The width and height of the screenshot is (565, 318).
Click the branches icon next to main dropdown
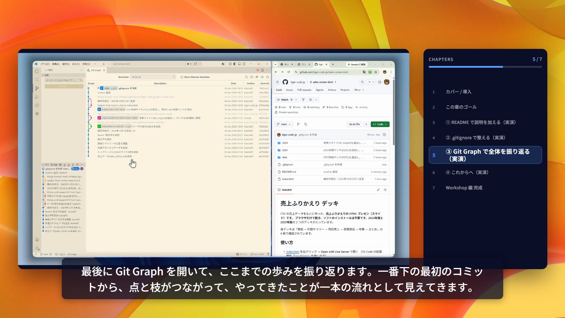[298, 124]
